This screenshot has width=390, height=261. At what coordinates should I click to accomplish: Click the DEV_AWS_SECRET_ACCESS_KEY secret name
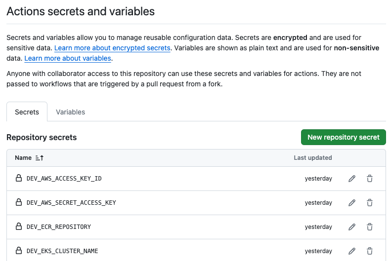pyautogui.click(x=71, y=203)
